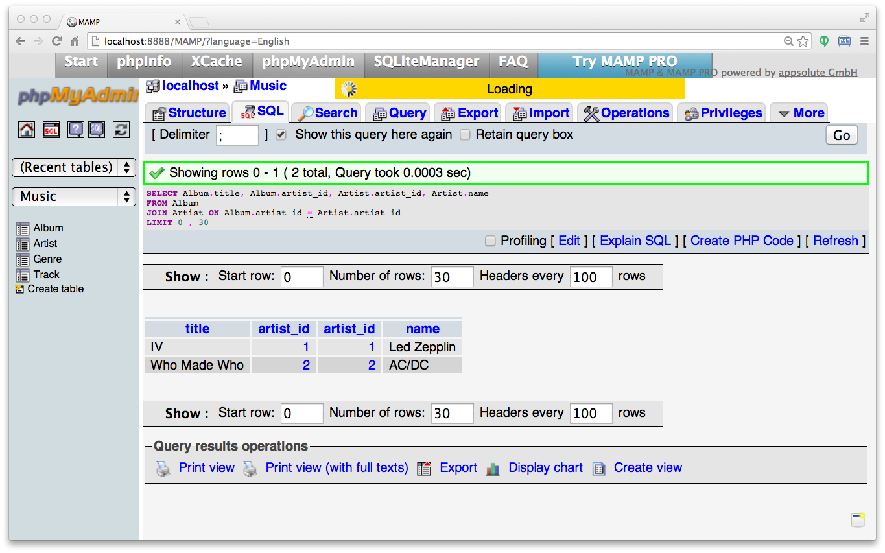Switch to the Search tab
This screenshot has width=885, height=553.
click(327, 113)
